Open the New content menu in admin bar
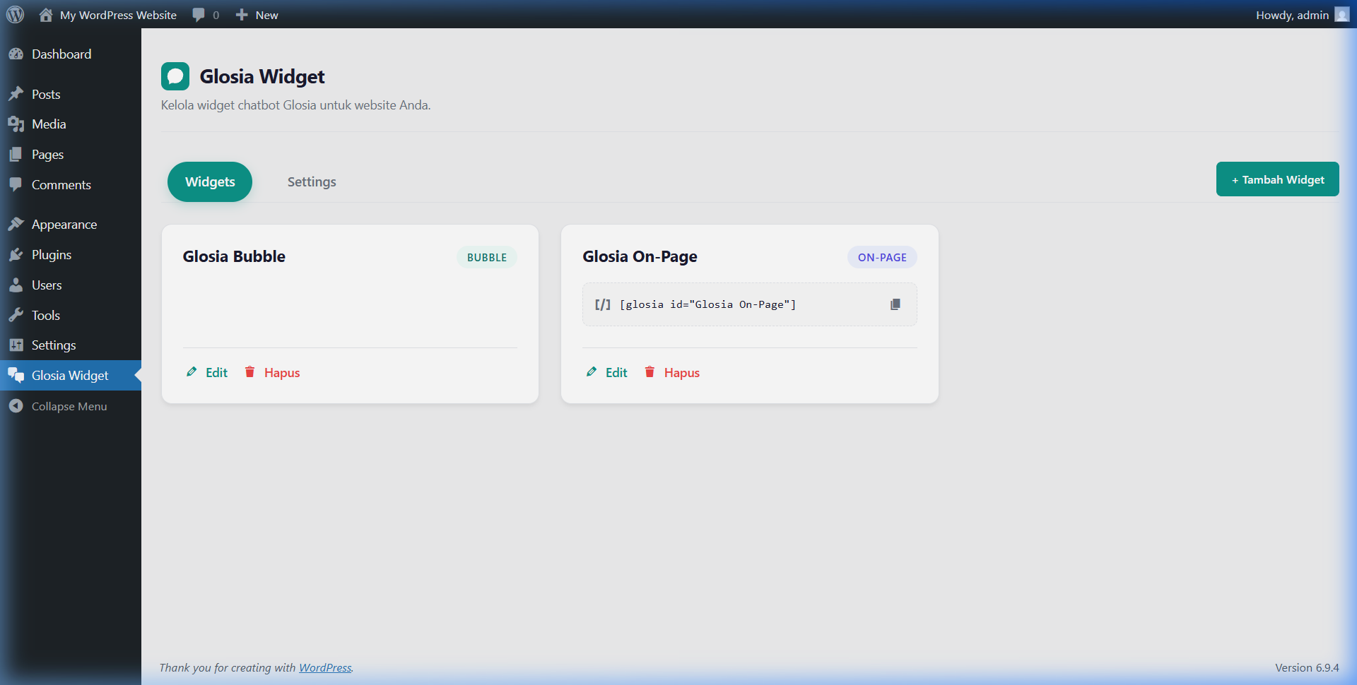Image resolution: width=1357 pixels, height=685 pixels. pos(257,15)
